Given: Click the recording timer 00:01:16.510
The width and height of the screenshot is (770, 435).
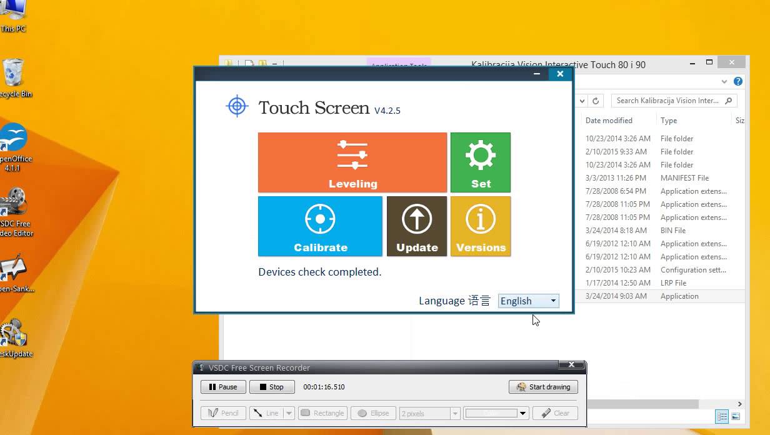Looking at the screenshot, I should pyautogui.click(x=324, y=387).
